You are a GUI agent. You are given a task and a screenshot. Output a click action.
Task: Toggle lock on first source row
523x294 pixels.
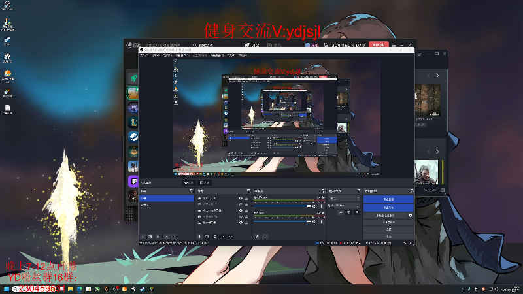[246, 198]
